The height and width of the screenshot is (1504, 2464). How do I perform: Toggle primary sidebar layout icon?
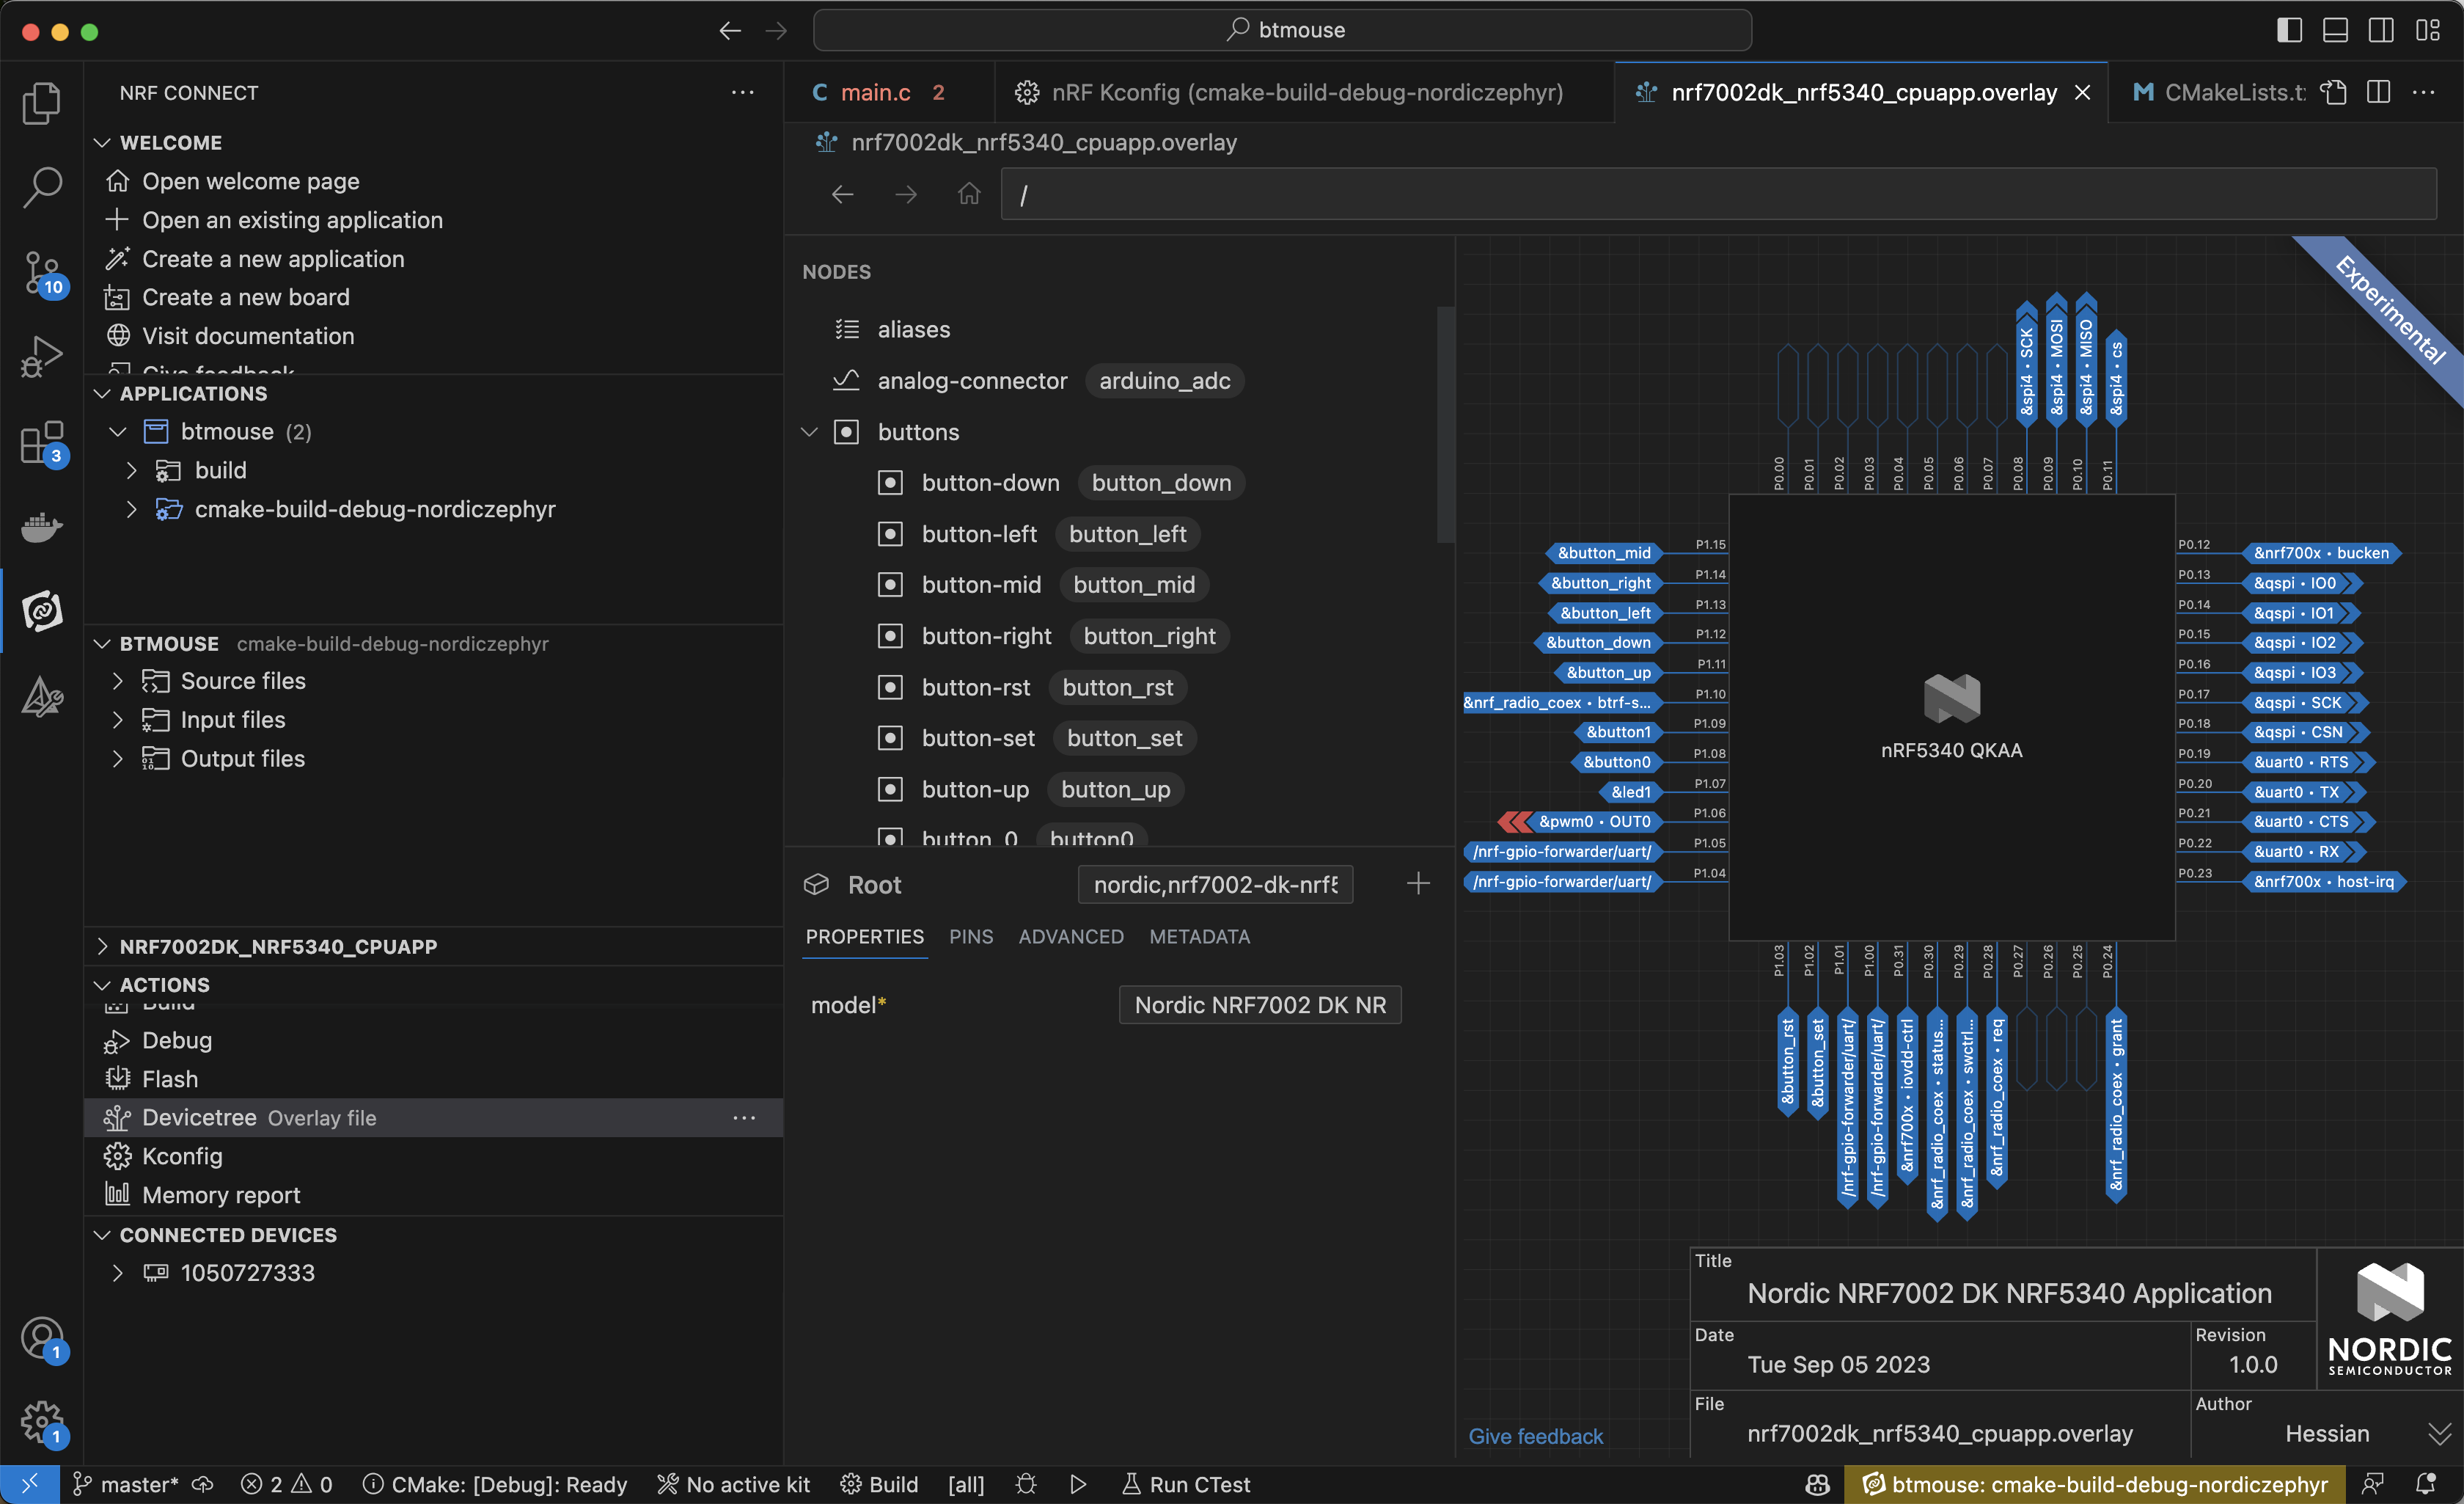click(2289, 30)
